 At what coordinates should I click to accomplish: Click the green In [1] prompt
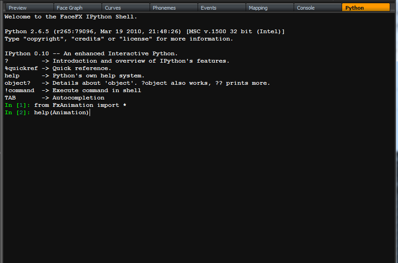pos(16,105)
